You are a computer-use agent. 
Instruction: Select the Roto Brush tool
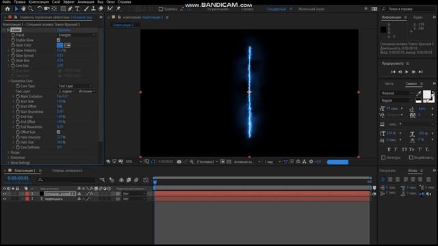[110, 9]
